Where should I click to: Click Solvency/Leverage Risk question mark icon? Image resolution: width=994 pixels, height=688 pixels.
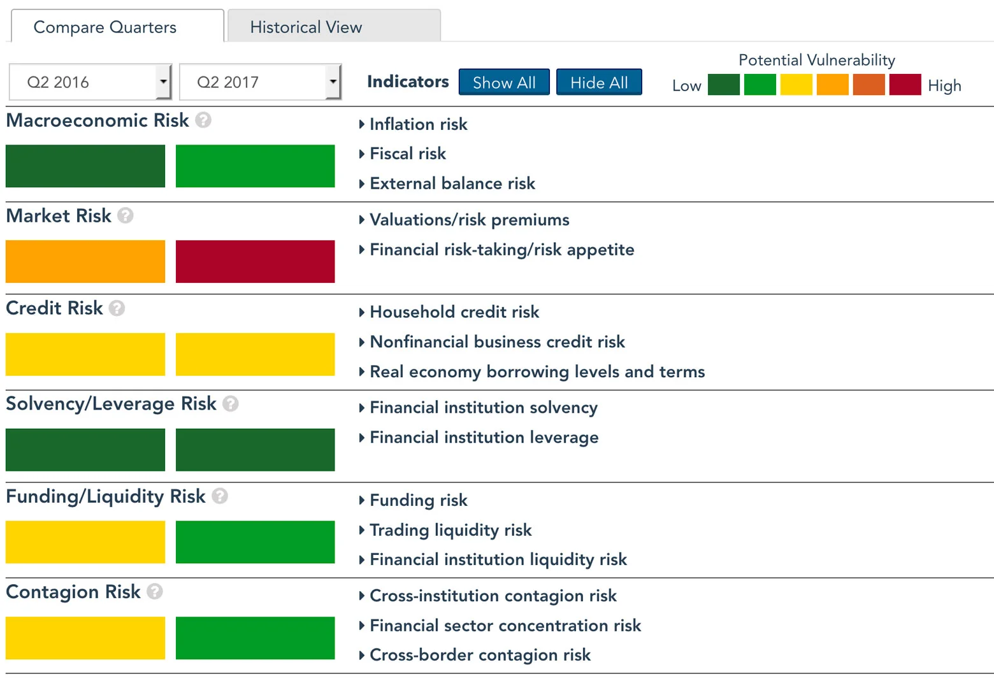(x=231, y=404)
